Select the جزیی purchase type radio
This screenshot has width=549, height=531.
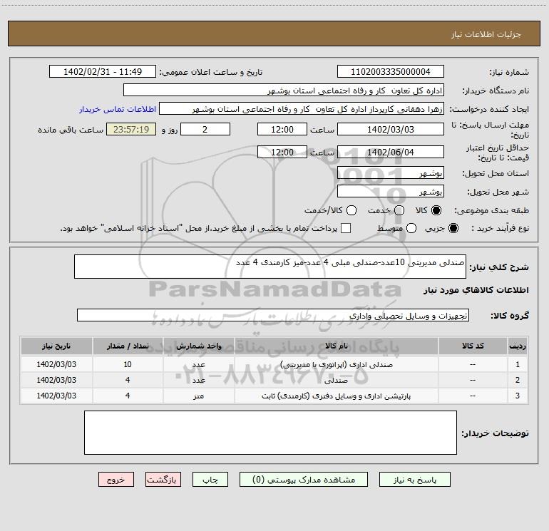(453, 228)
